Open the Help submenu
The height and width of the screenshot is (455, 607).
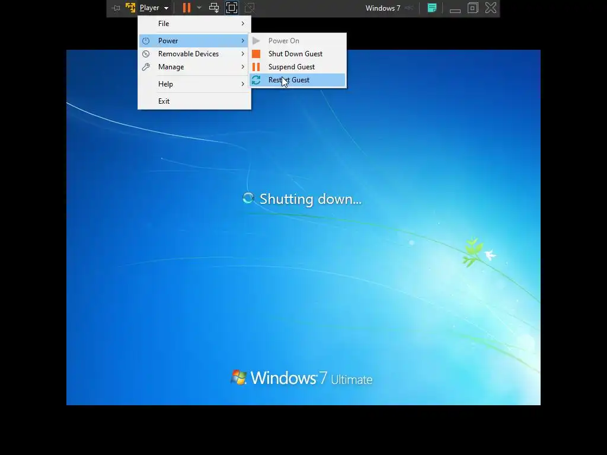tap(194, 84)
